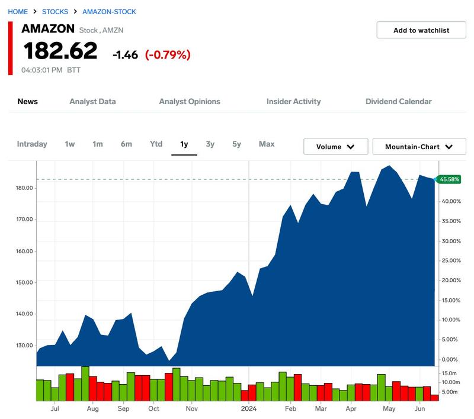Select the News tab
Viewport: 474px width, 419px height.
27,101
